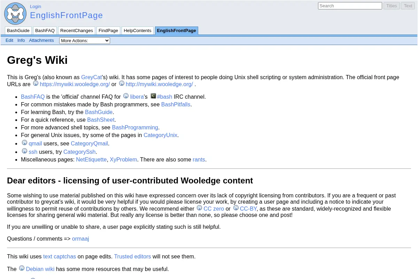The width and height of the screenshot is (418, 279).
Task: Open the GreyCat link
Action: 92,77
